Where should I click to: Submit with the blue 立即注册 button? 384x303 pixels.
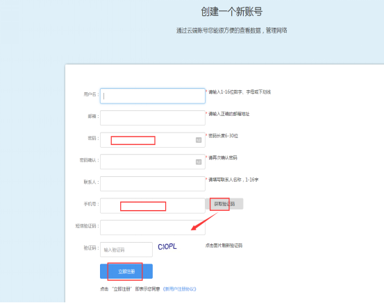point(126,272)
